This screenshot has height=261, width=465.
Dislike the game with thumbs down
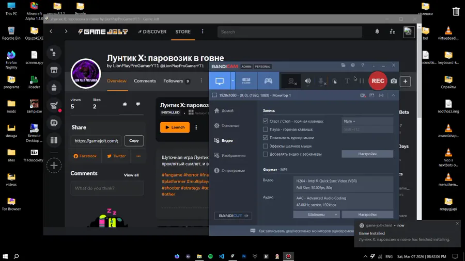138,104
